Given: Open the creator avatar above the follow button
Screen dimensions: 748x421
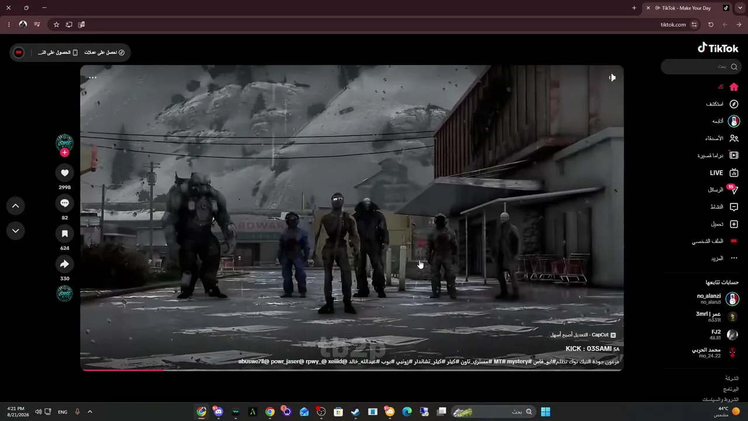Looking at the screenshot, I should (x=64, y=142).
